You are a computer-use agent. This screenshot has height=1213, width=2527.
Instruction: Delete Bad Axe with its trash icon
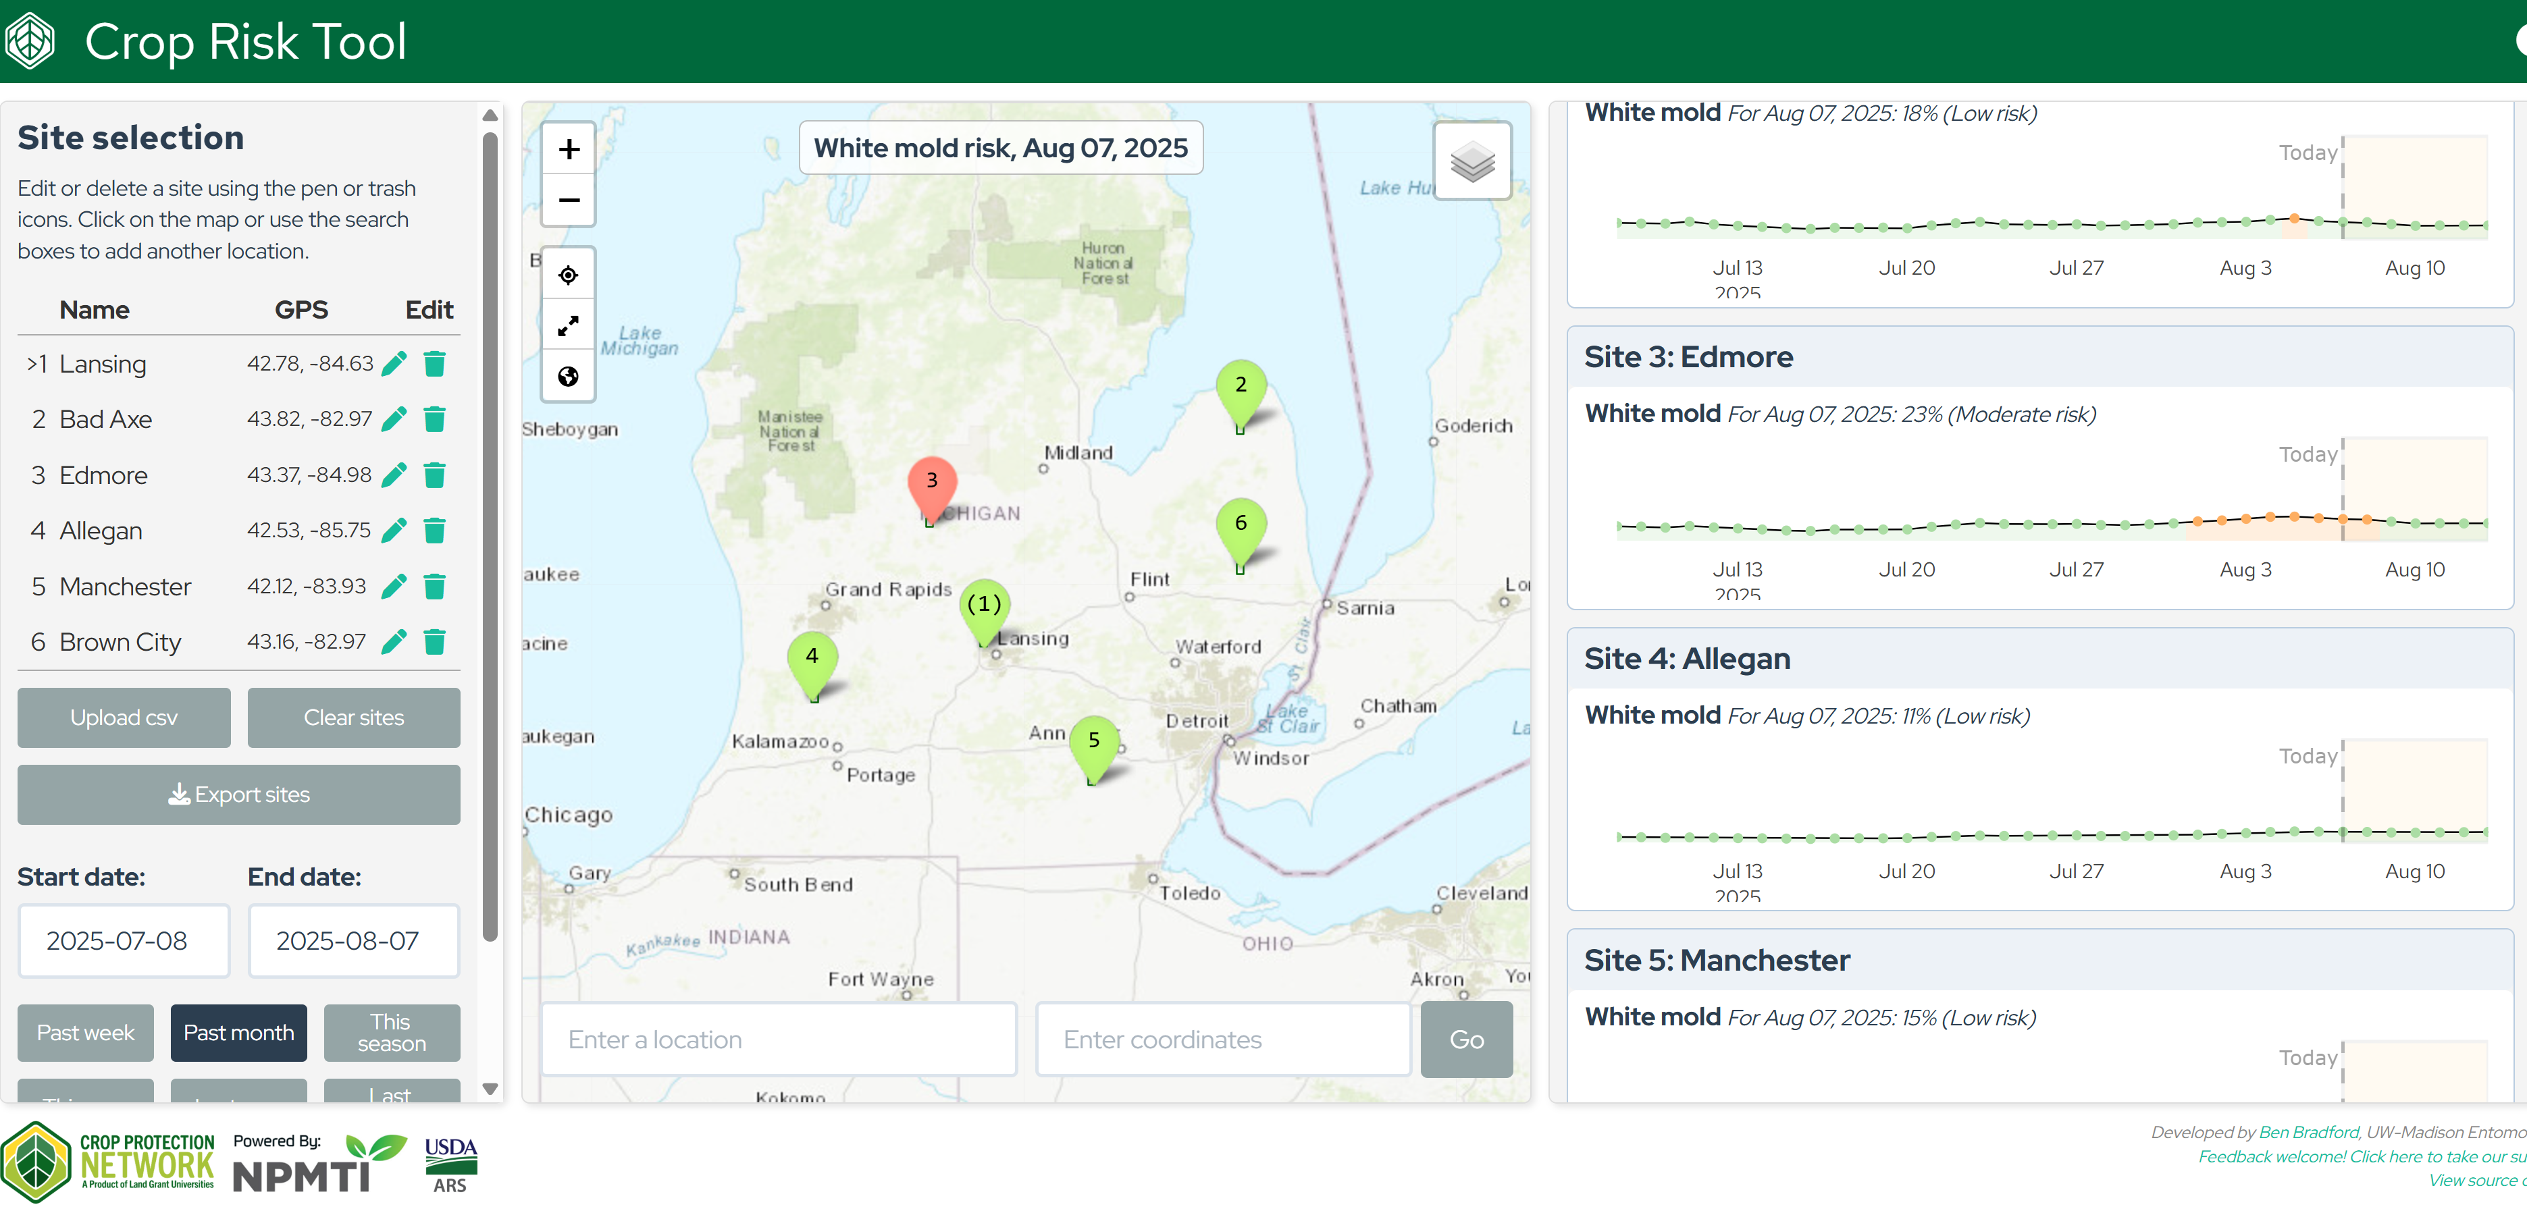coord(435,420)
